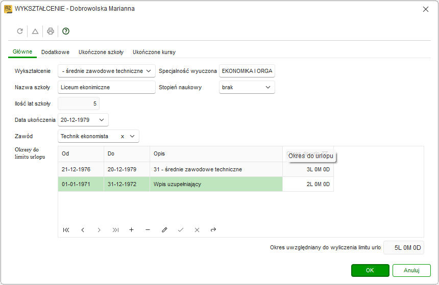Delete selected period with minus icon
The image size is (439, 285).
[148, 230]
